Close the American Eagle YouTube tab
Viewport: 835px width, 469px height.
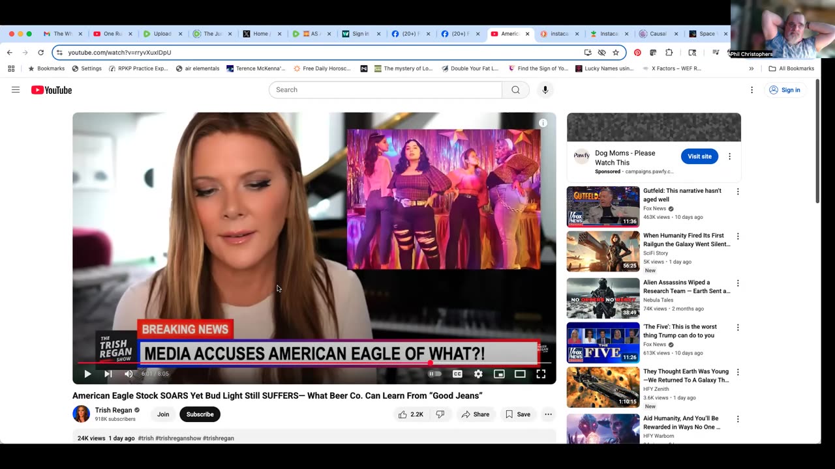click(528, 34)
